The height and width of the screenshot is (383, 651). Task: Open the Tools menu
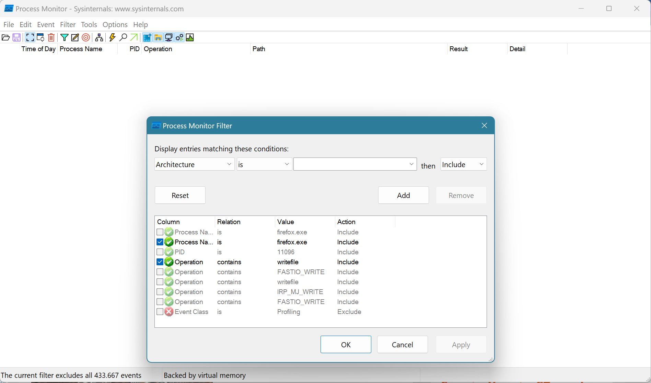(x=89, y=25)
